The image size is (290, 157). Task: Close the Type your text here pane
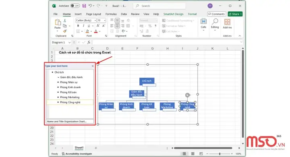(x=93, y=66)
